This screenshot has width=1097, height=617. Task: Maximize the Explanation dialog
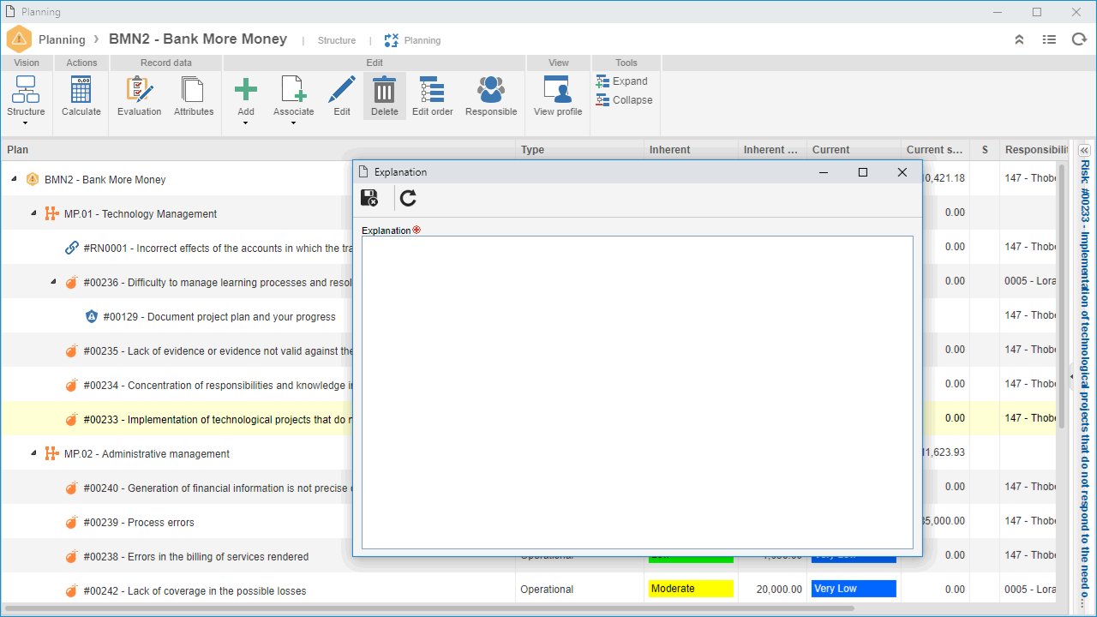click(x=863, y=172)
